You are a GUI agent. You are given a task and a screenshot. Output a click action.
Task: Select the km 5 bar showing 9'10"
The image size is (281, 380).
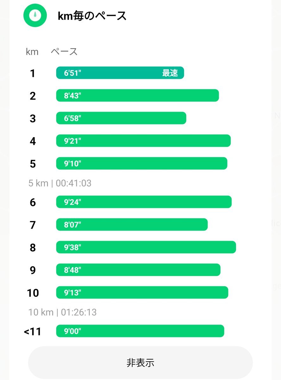click(142, 163)
